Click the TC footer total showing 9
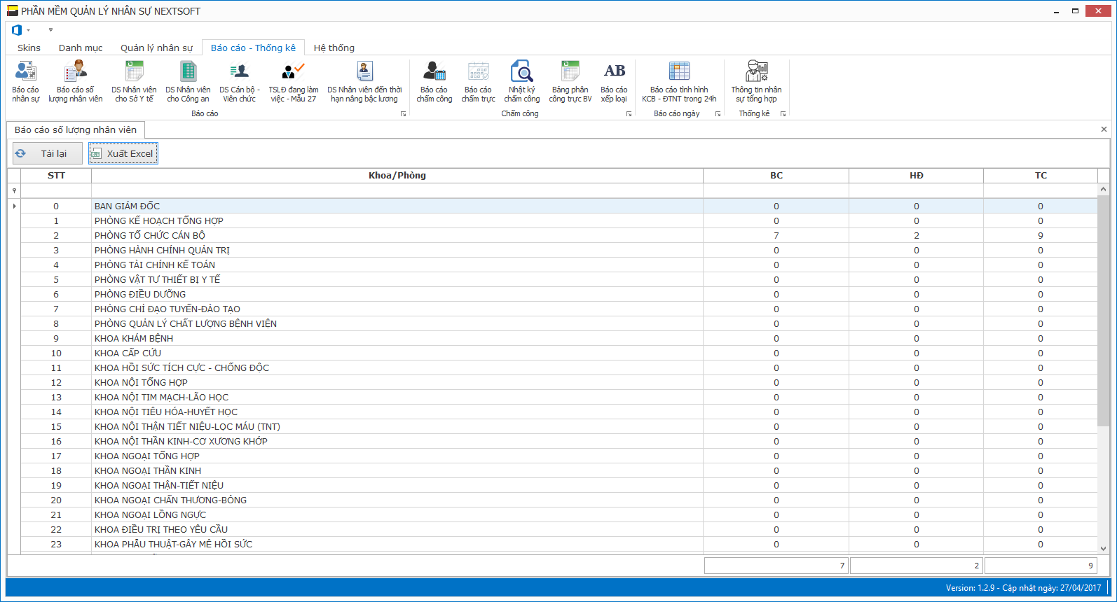 [1041, 566]
